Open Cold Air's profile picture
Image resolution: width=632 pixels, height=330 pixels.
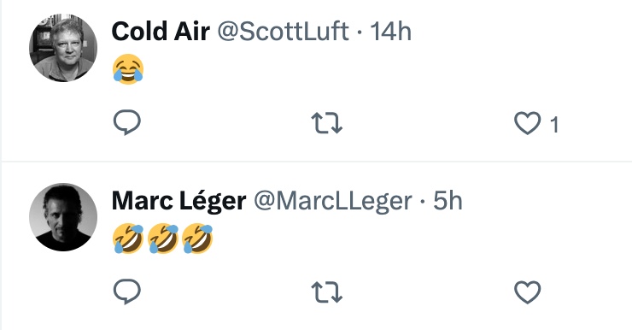[63, 48]
